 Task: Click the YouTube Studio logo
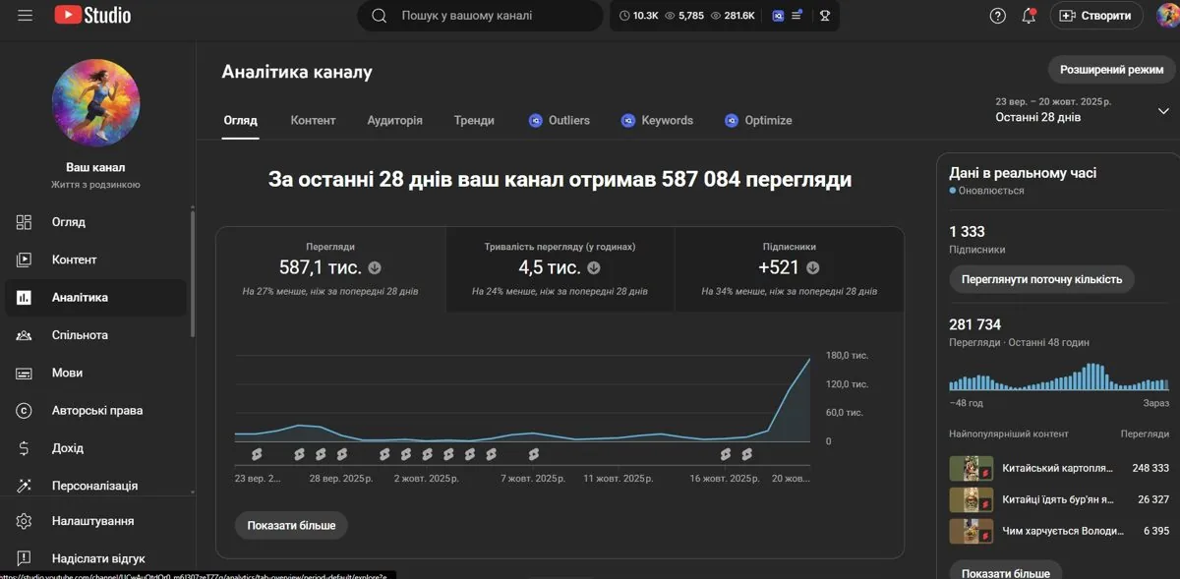(x=93, y=16)
